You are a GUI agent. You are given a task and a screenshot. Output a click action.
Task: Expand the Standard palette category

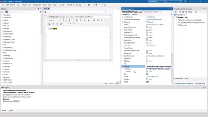click(2, 15)
